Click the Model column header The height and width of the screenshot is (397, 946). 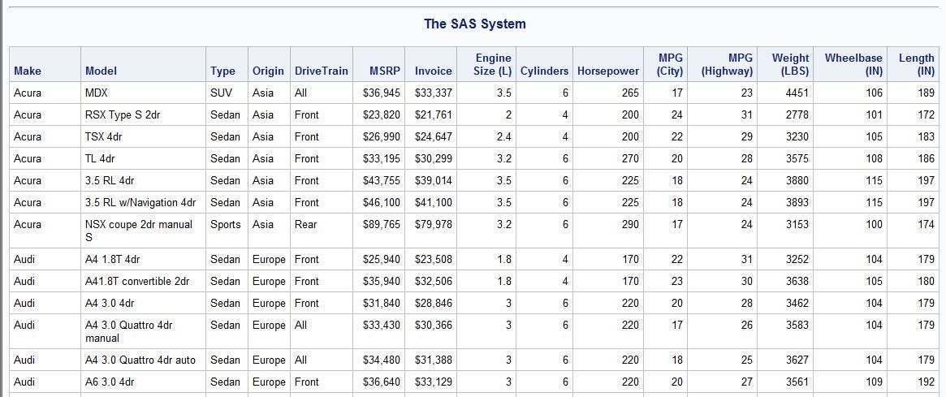pyautogui.click(x=144, y=65)
